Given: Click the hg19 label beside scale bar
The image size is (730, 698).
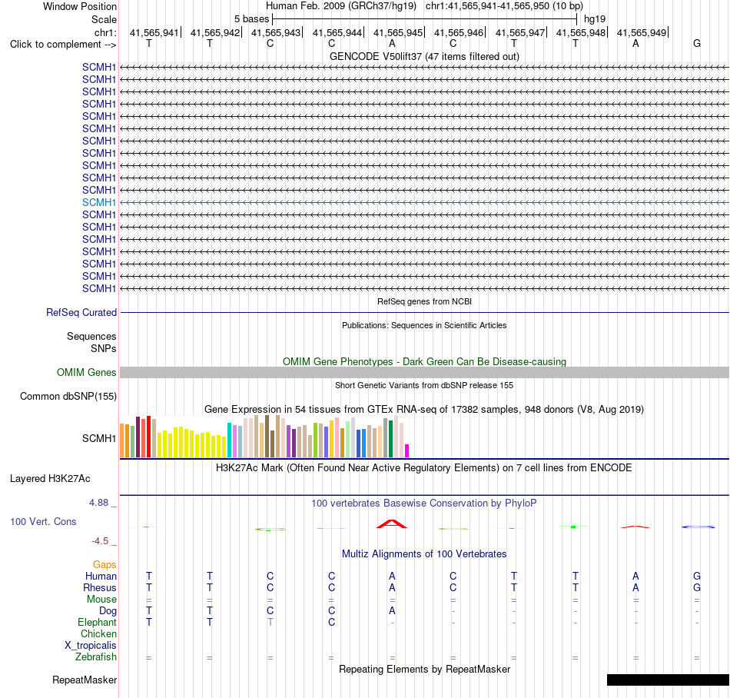Looking at the screenshot, I should click(x=595, y=19).
